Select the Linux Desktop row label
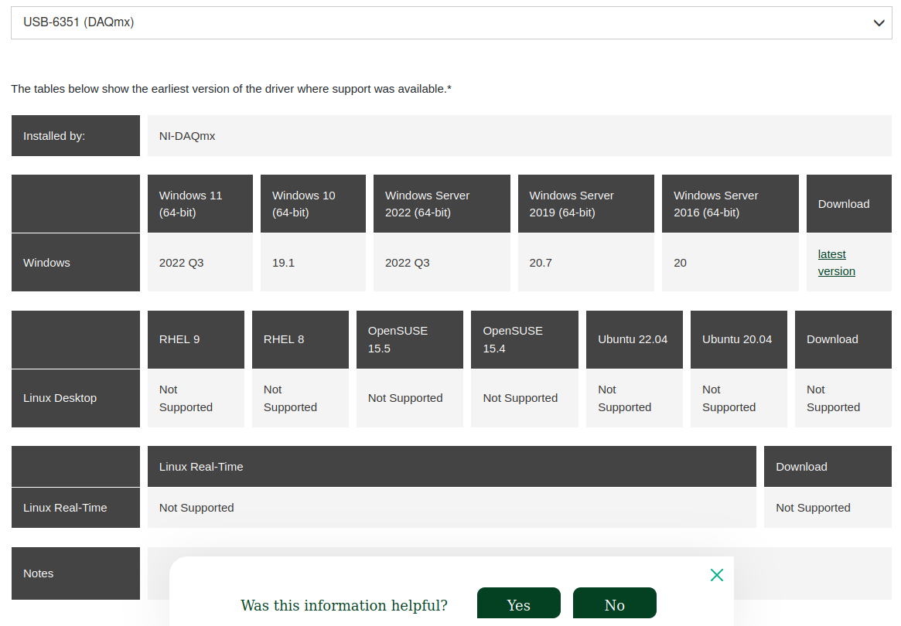Viewport: 901px width, 626px height. [75, 398]
